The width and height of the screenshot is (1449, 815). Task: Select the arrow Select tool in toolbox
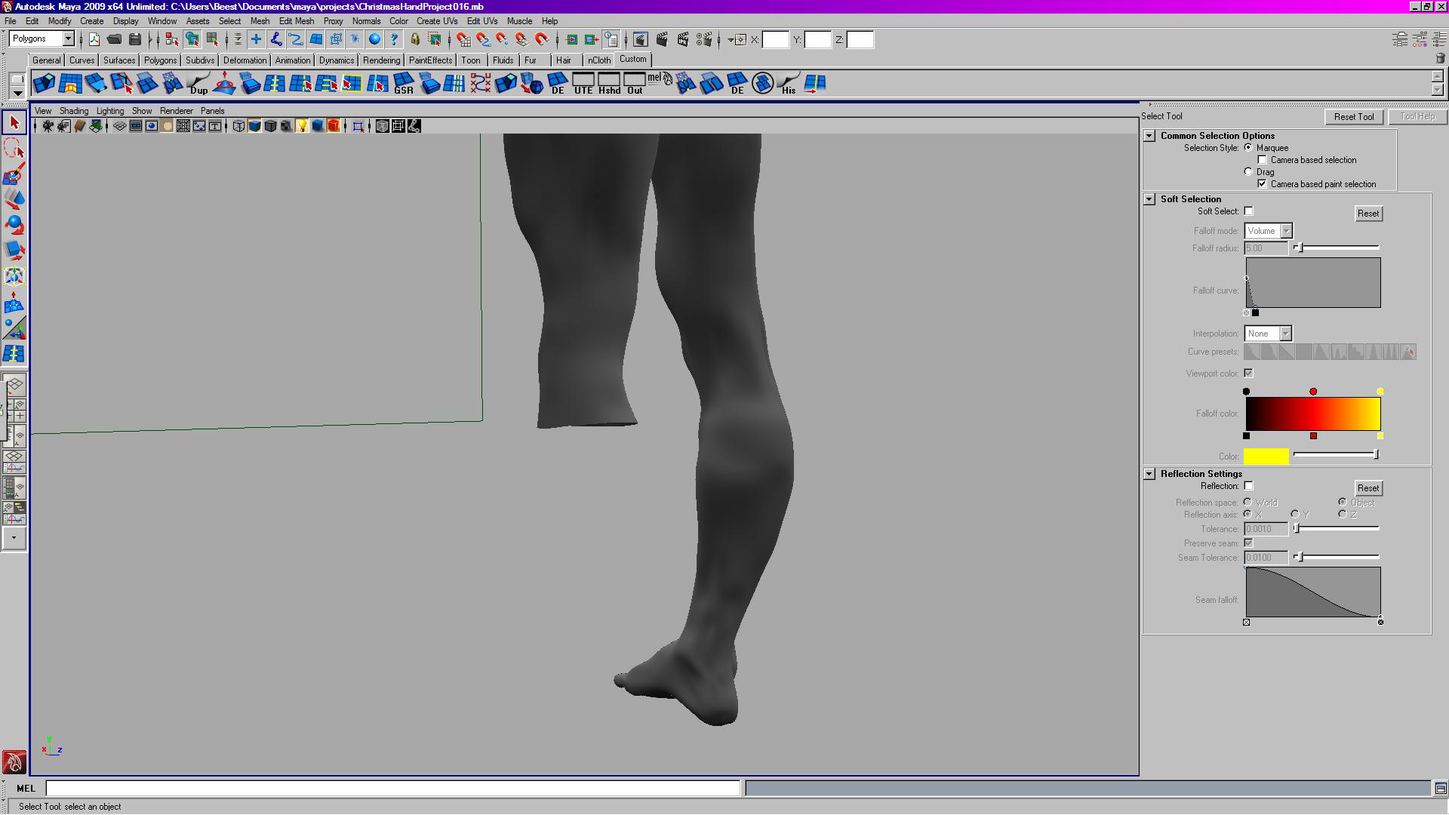(14, 122)
